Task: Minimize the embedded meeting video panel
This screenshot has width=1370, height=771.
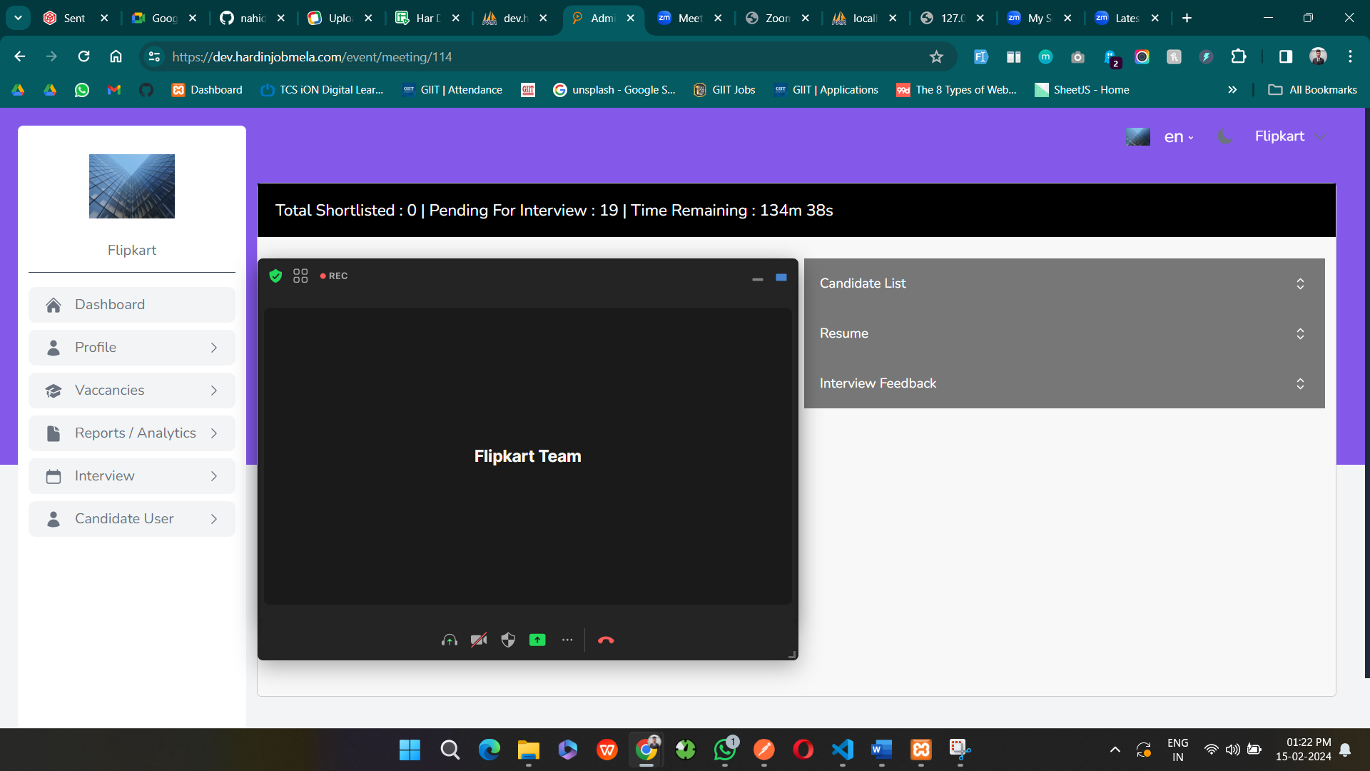Action: click(758, 279)
